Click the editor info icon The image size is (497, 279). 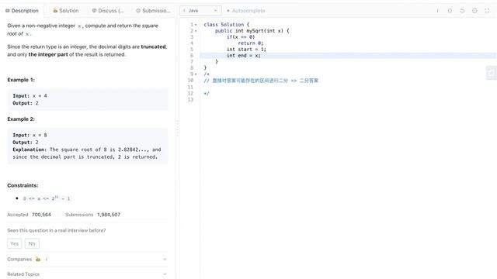point(437,11)
